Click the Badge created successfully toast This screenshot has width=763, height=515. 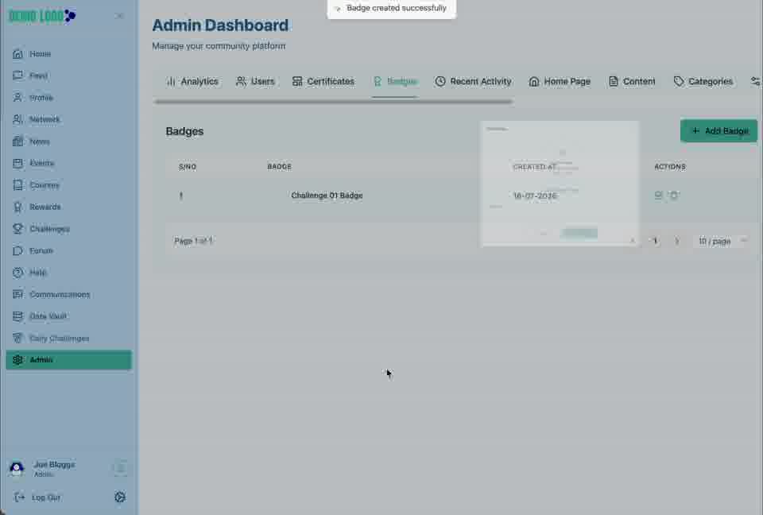tap(392, 9)
